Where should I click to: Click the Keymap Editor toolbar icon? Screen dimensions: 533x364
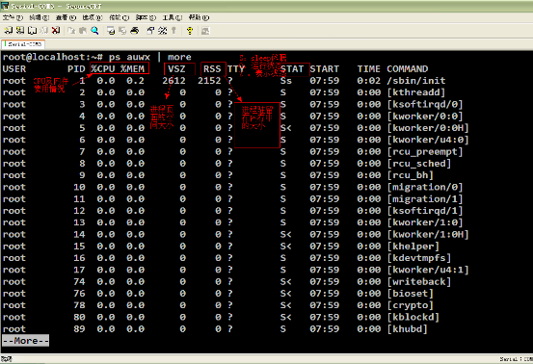pyautogui.click(x=163, y=31)
